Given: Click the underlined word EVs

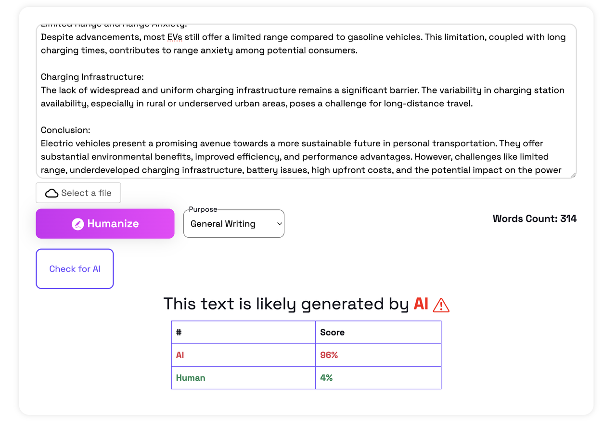Looking at the screenshot, I should pos(175,37).
